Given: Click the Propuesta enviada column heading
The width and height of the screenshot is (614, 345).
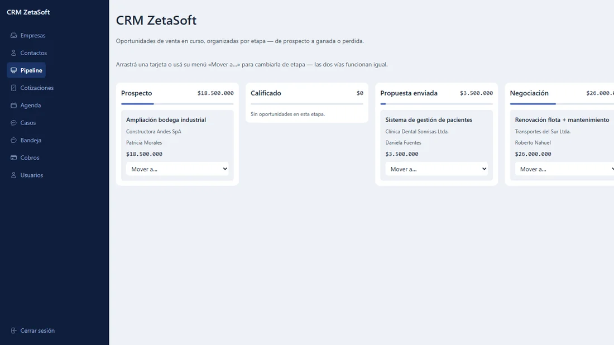Looking at the screenshot, I should click(409, 93).
